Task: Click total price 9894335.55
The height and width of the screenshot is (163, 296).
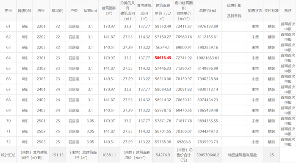Action: pyautogui.click(x=207, y=121)
